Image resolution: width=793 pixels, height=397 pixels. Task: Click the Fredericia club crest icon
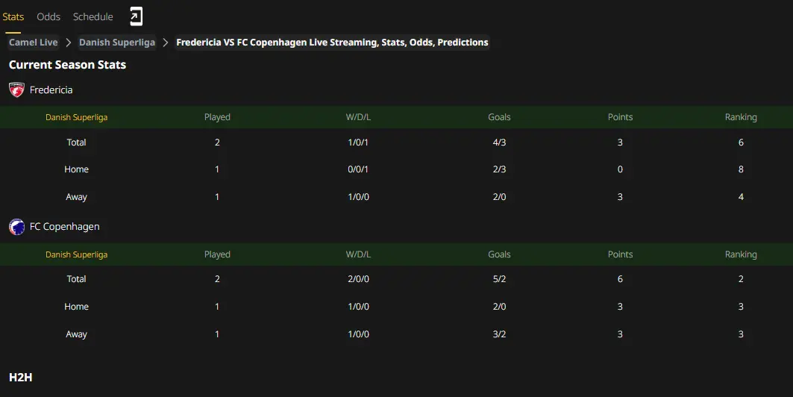point(16,90)
